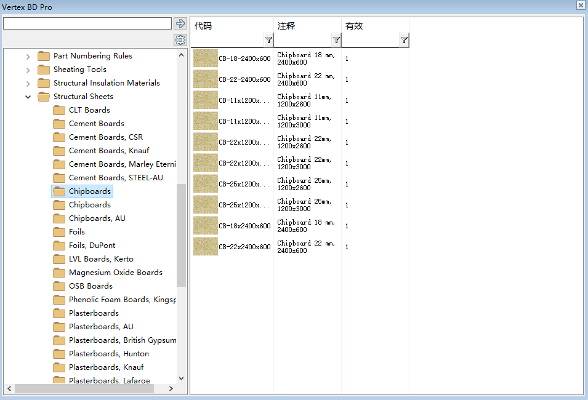Open Phenolic Foam Boards, Kingspan folder
588x400 pixels.
pos(123,299)
